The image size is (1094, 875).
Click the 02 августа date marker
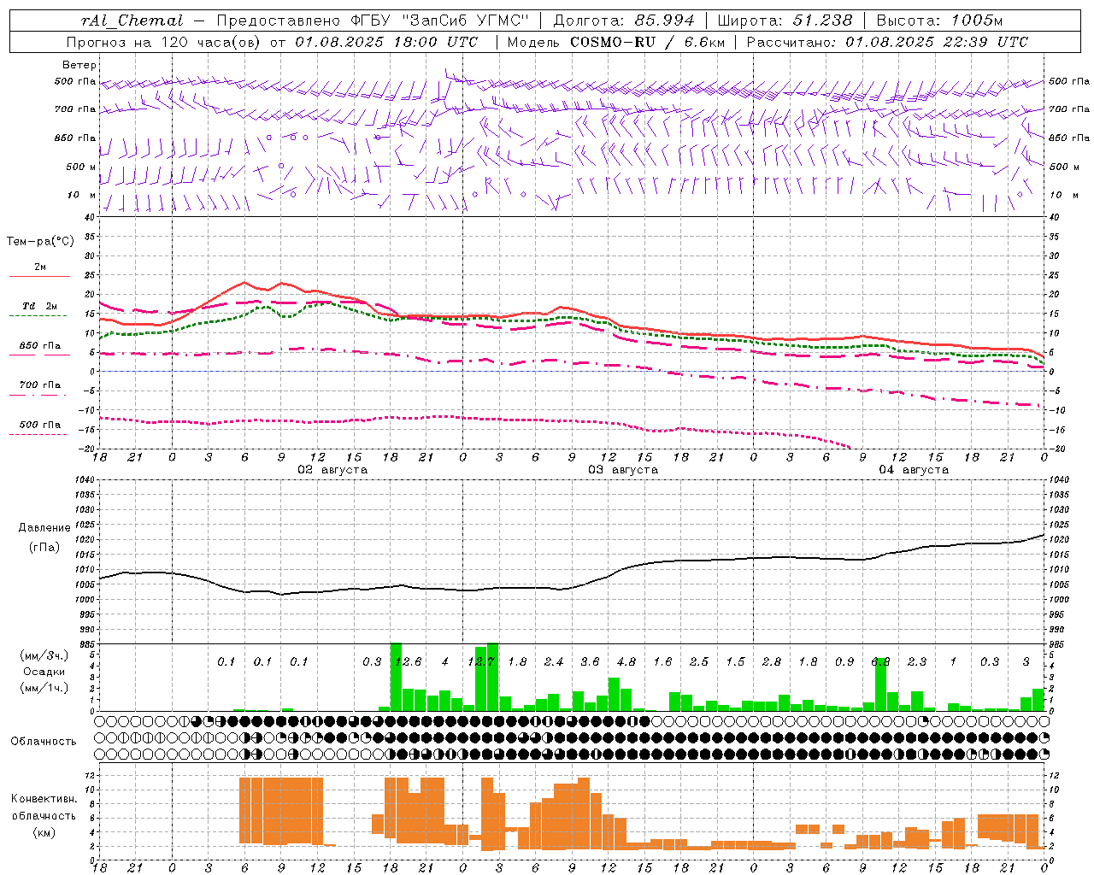[332, 470]
